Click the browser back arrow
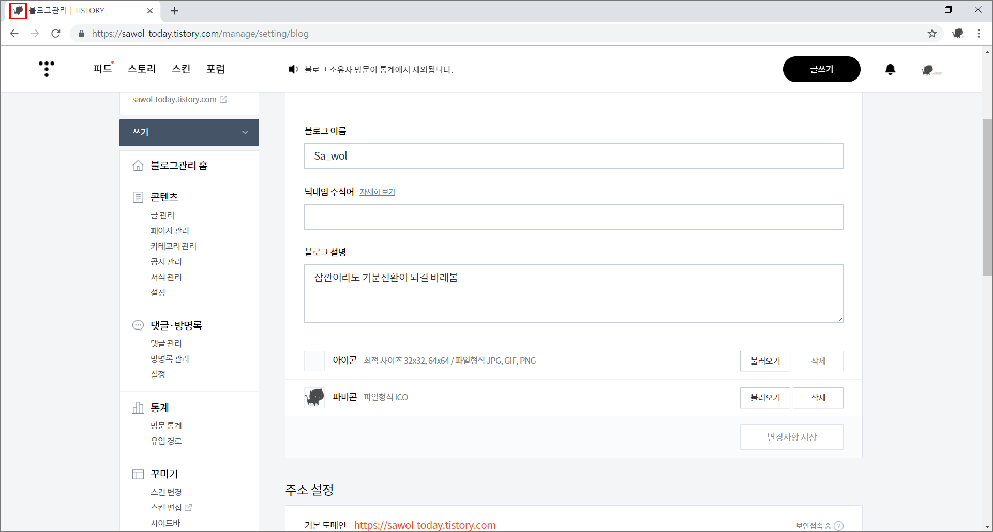The width and height of the screenshot is (993, 532). click(x=14, y=34)
